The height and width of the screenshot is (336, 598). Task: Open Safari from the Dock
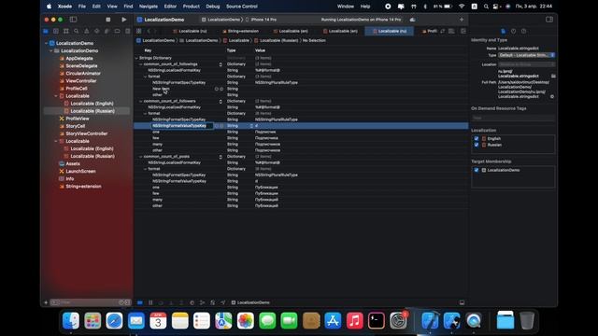click(x=114, y=321)
